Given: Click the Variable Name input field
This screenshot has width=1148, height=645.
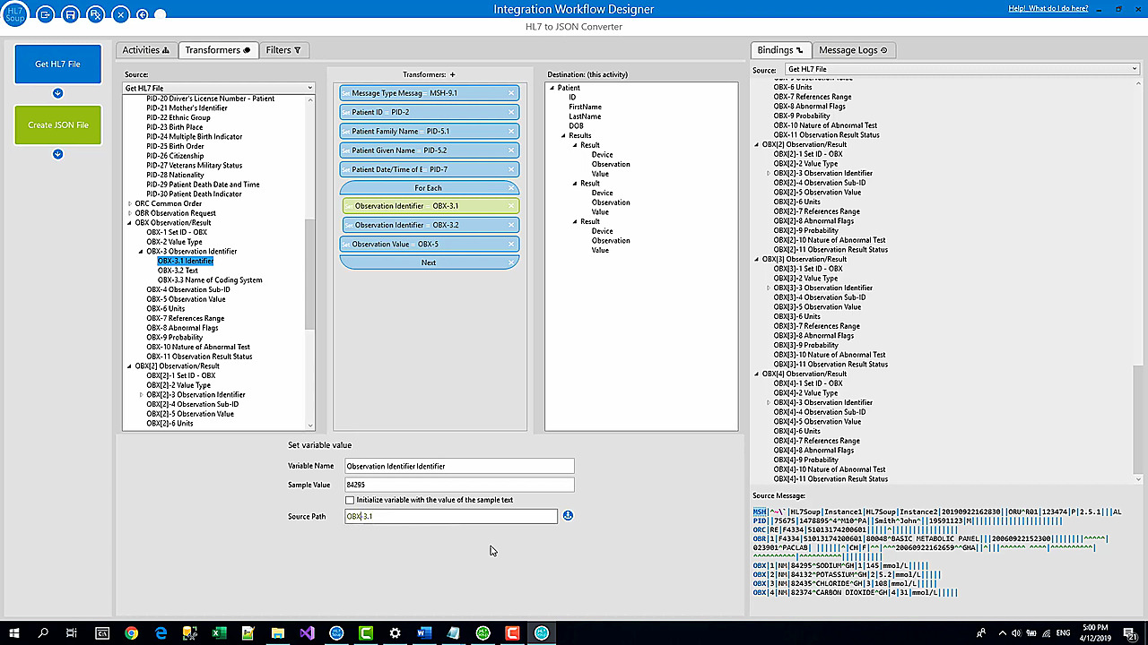Looking at the screenshot, I should [459, 466].
